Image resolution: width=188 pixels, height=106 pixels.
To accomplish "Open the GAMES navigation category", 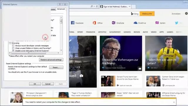I will 170,32.
